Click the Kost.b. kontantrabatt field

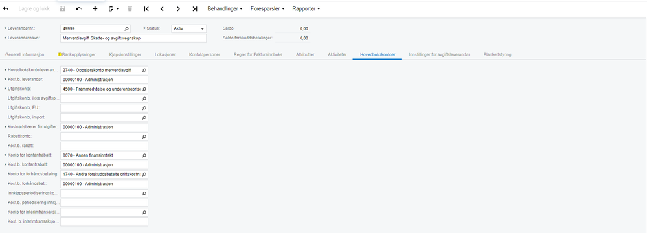(x=104, y=165)
